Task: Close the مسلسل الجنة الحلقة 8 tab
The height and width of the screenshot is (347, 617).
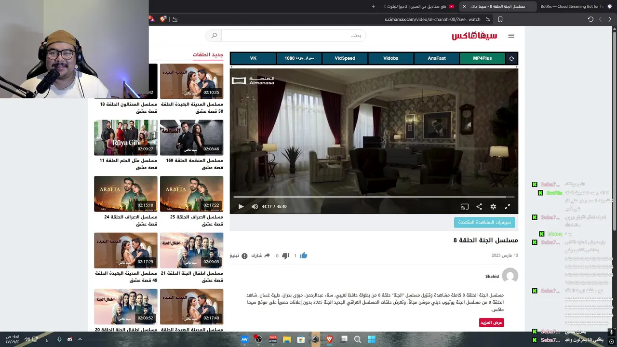Action: pos(464,6)
